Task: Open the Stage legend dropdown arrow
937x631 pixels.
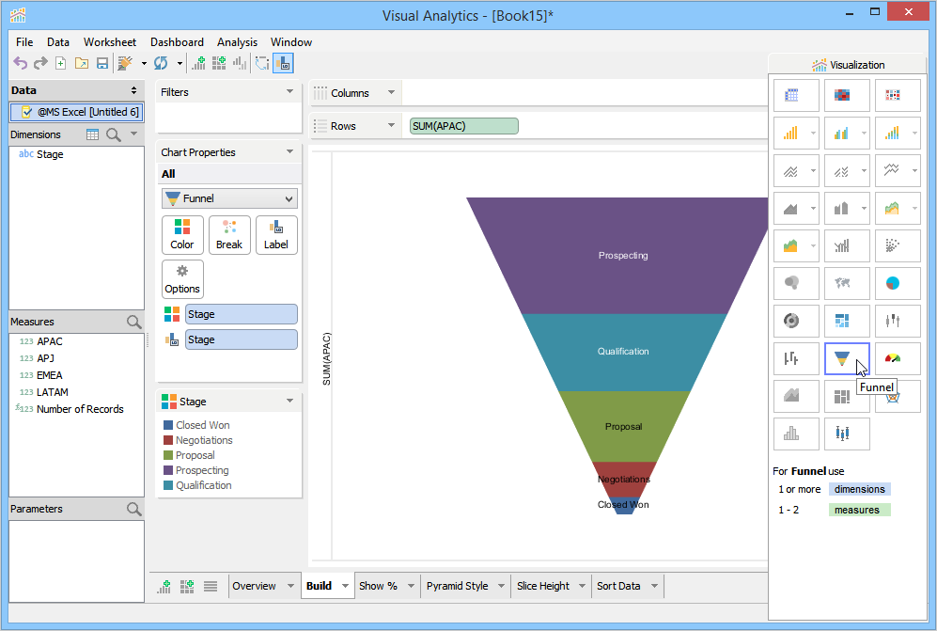Action: coord(289,401)
